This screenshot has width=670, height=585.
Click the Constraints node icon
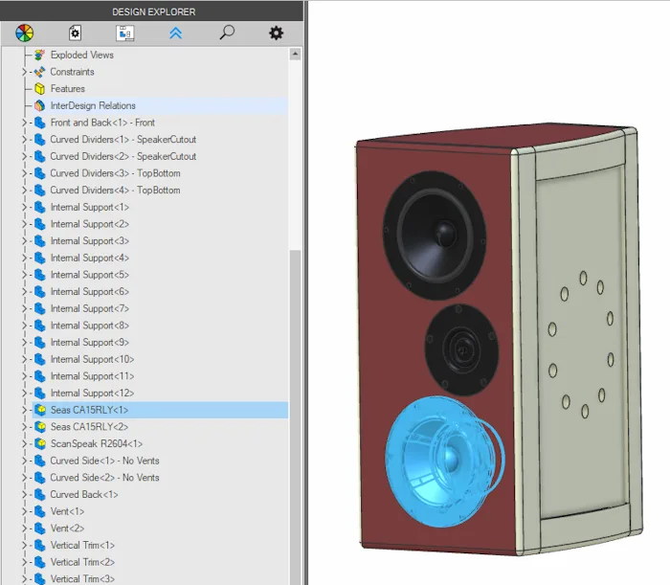(40, 72)
